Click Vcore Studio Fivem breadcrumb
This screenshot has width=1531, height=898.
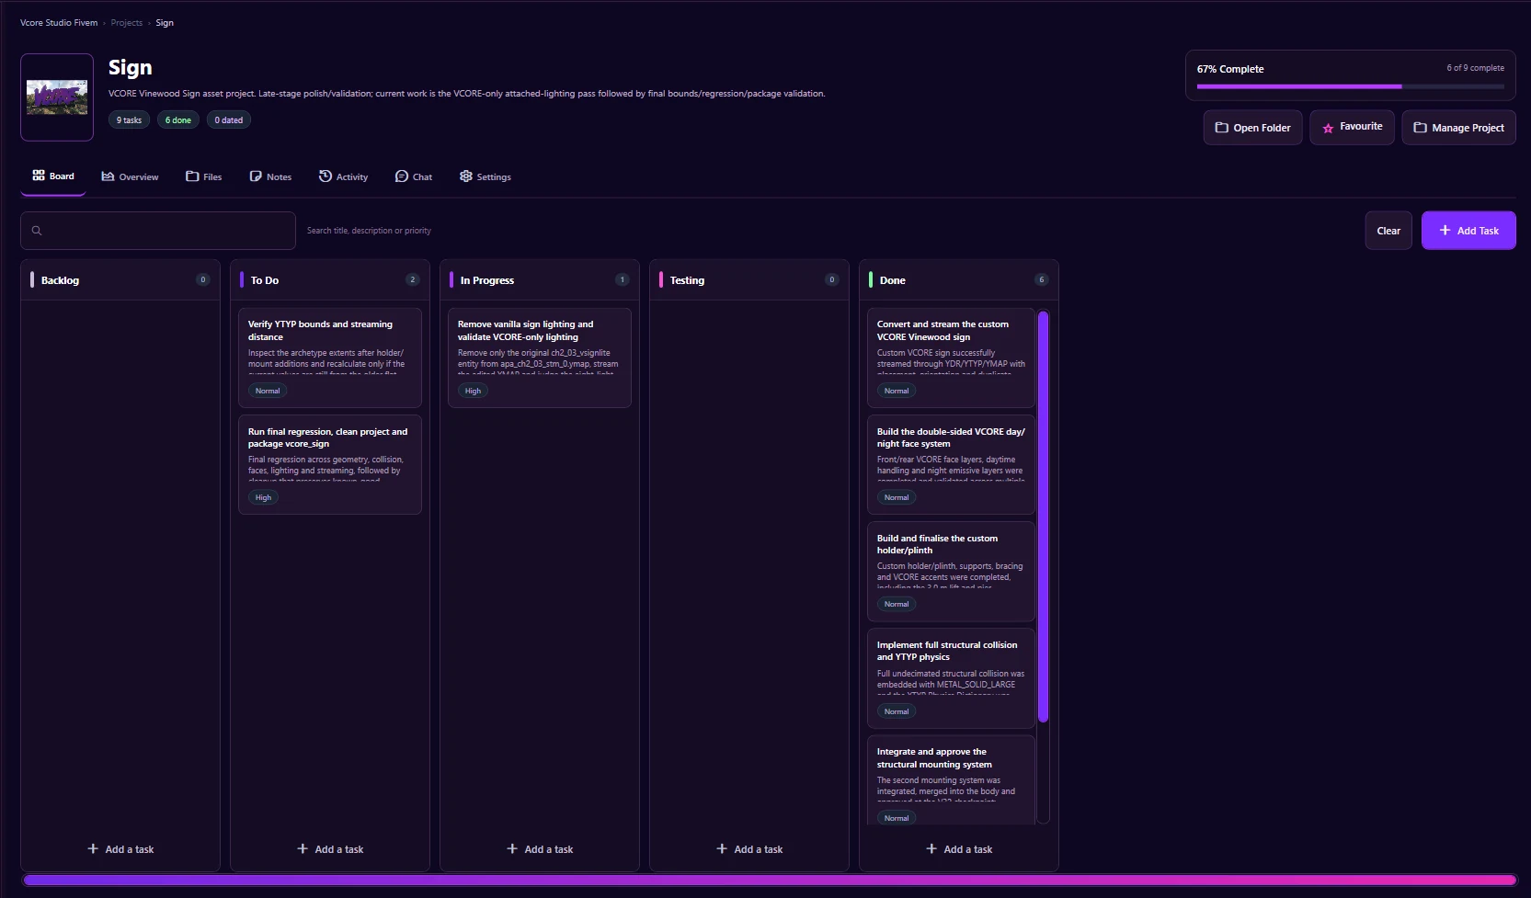59,23
